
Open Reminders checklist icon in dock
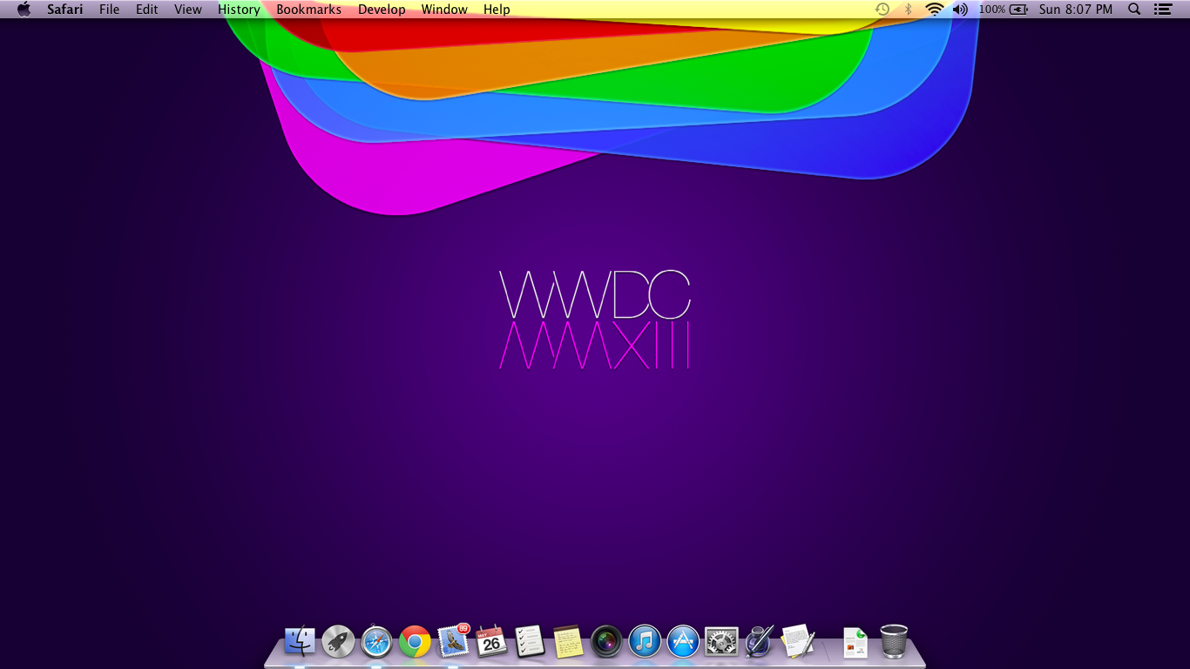pos(530,642)
